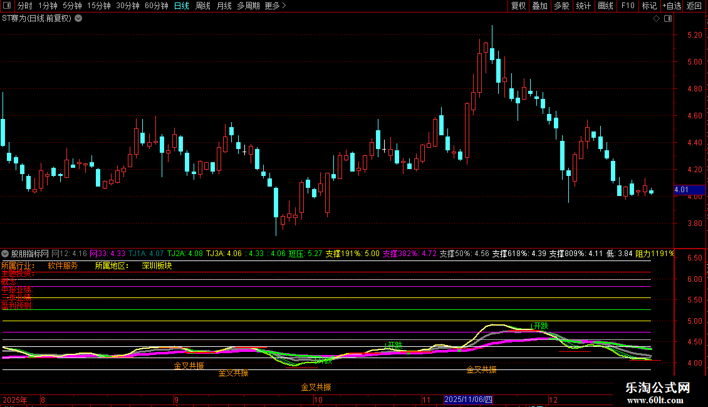Click the diamond icon above price axis
The image size is (708, 407).
(656, 18)
